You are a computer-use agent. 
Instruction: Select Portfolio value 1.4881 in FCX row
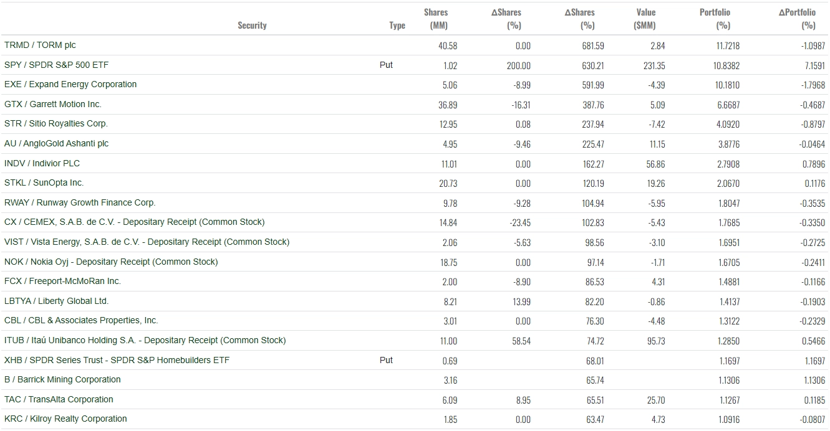pyautogui.click(x=728, y=282)
